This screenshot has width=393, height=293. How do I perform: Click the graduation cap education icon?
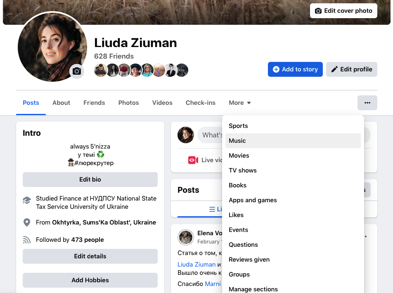[x=26, y=200]
